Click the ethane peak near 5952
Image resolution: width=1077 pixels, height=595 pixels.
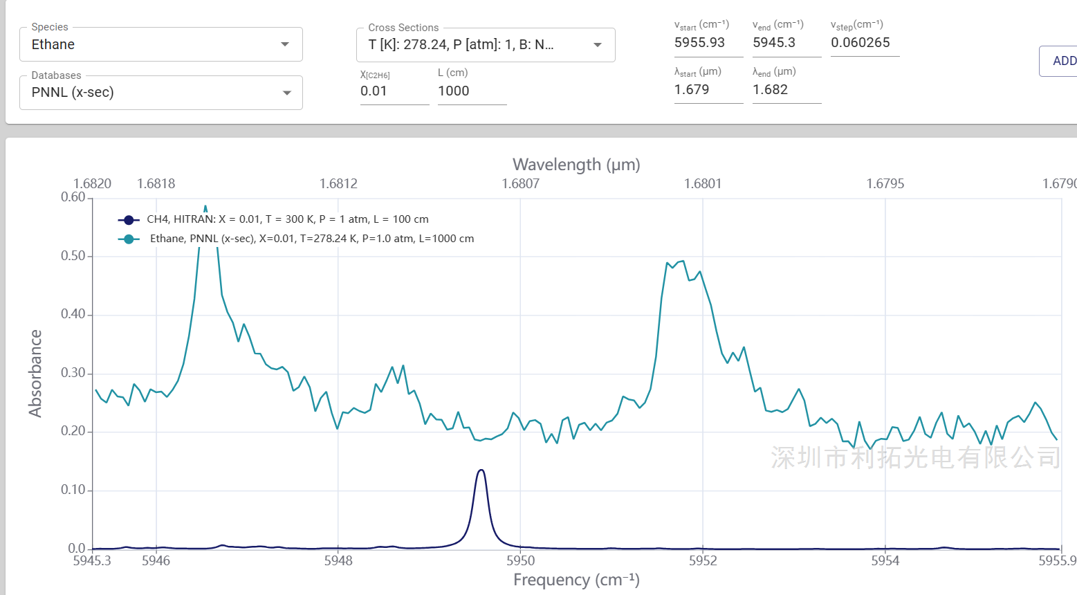pyautogui.click(x=681, y=262)
